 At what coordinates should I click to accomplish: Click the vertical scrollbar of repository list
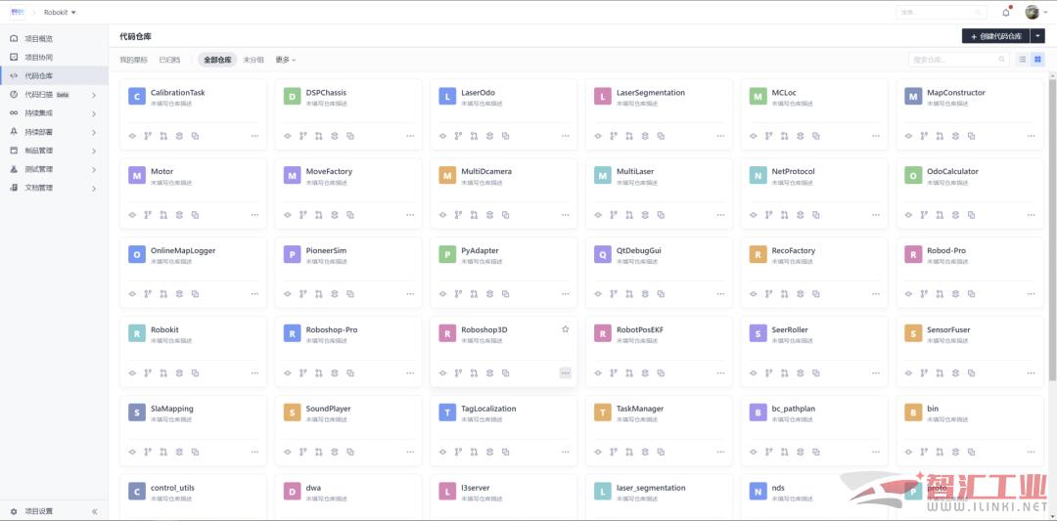point(1052,229)
